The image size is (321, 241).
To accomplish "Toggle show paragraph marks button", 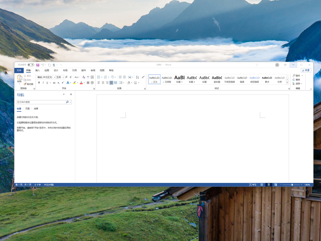I will [x=143, y=77].
